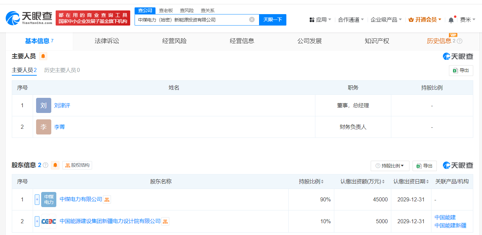The image size is (482, 235).
Task: Sort shareholders by 持股比例 column
Action: pyautogui.click(x=322, y=182)
